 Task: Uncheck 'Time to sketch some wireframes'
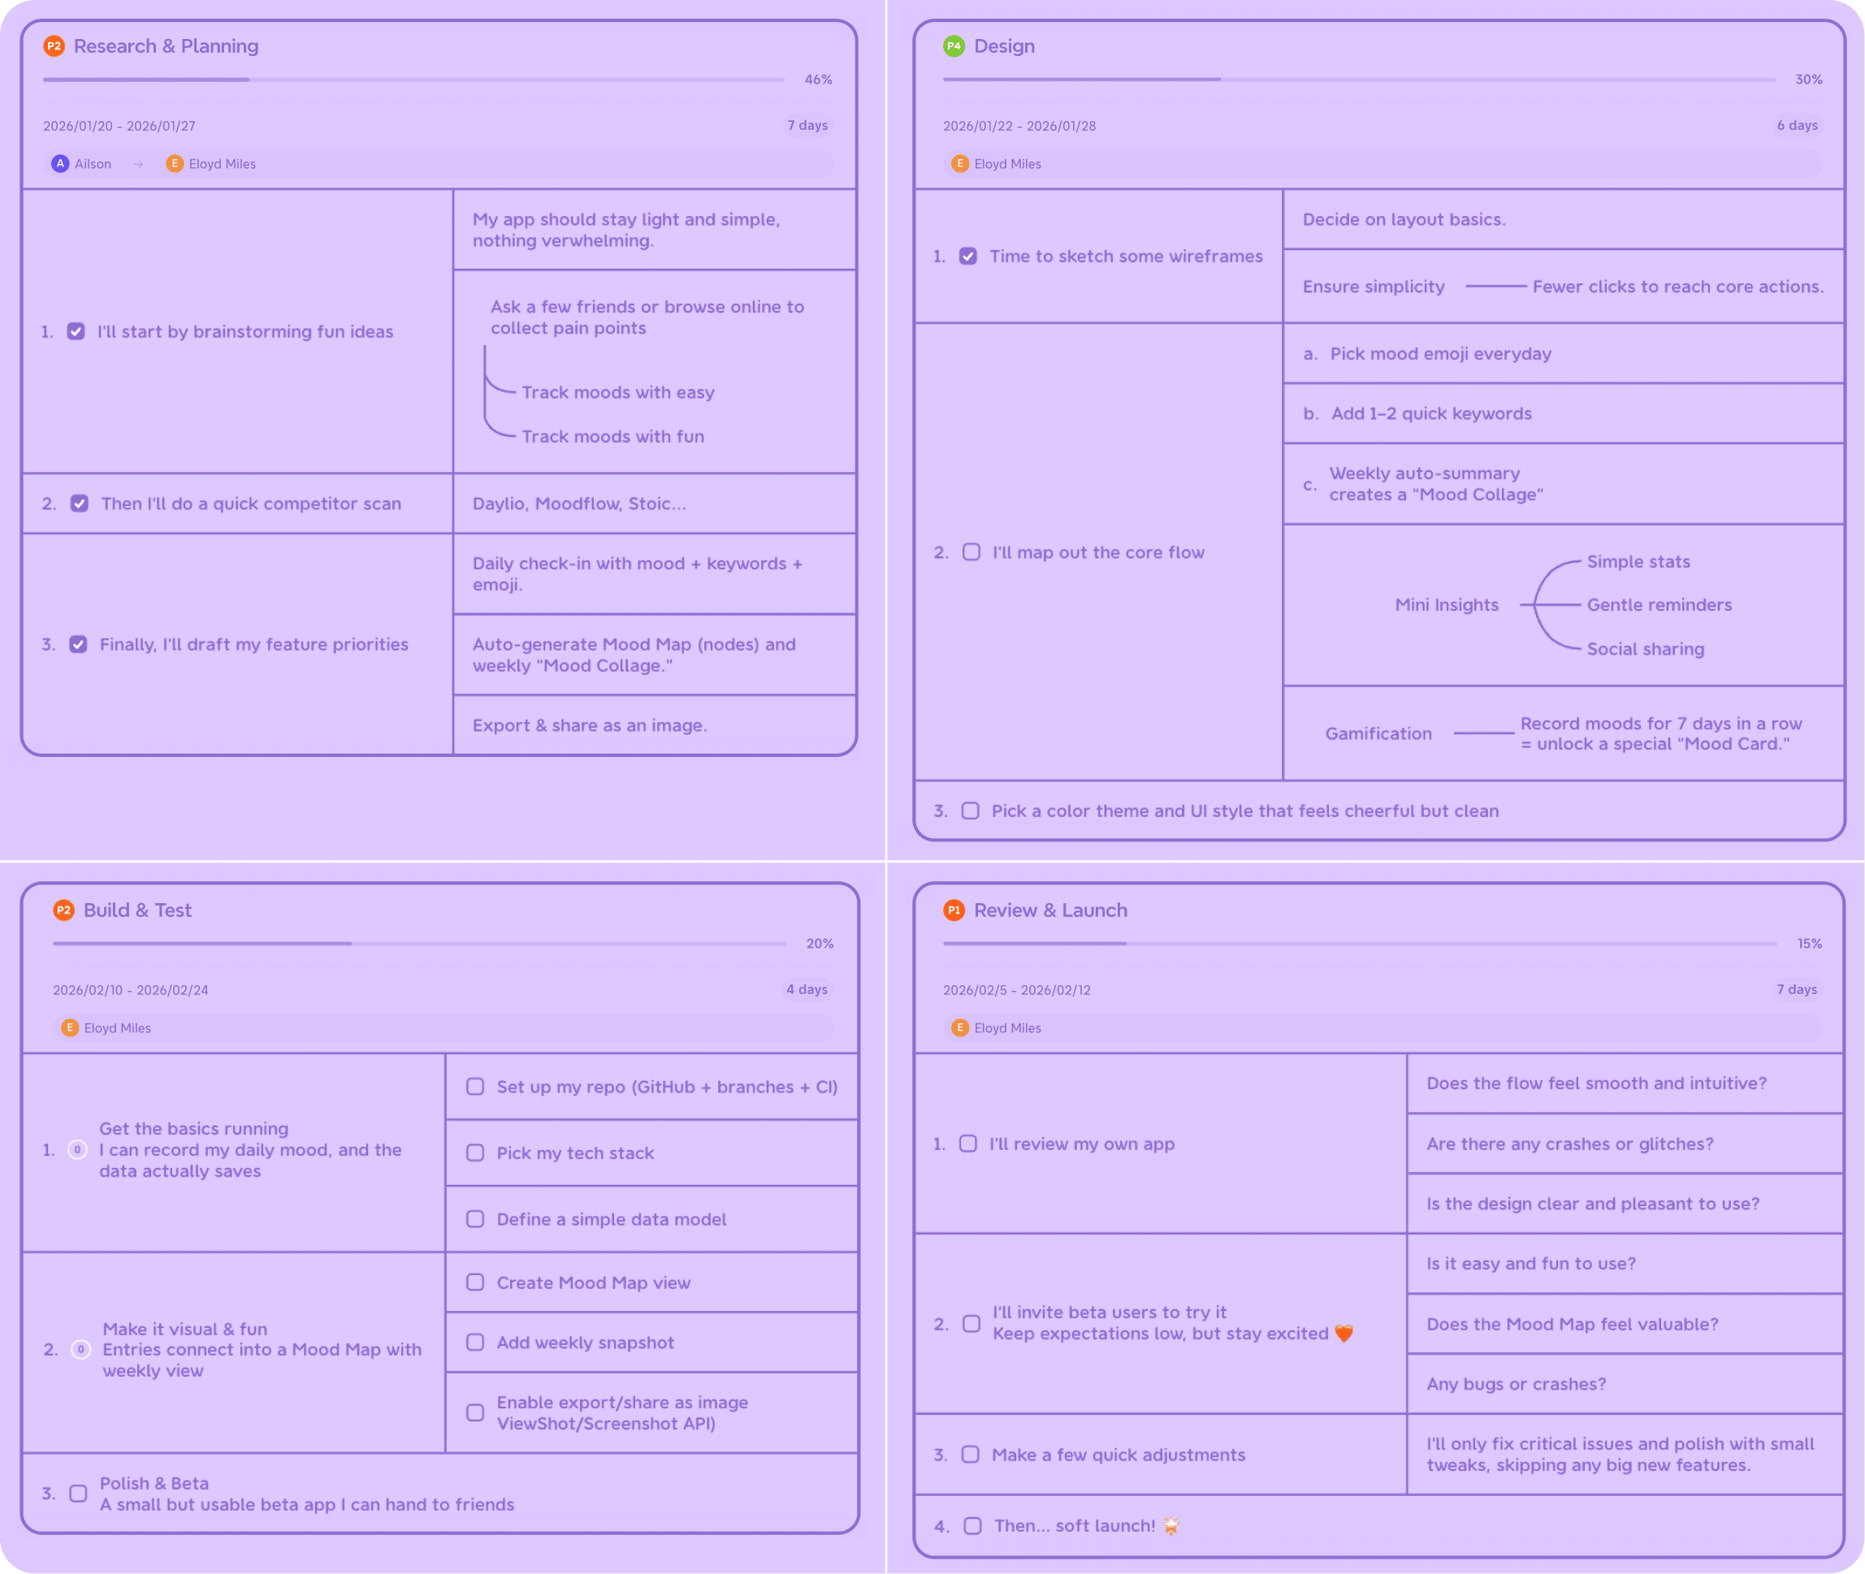coord(970,256)
